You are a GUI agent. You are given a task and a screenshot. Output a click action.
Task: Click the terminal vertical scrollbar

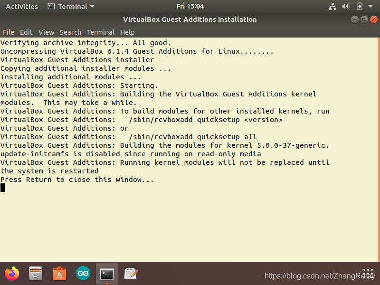pyautogui.click(x=379, y=150)
